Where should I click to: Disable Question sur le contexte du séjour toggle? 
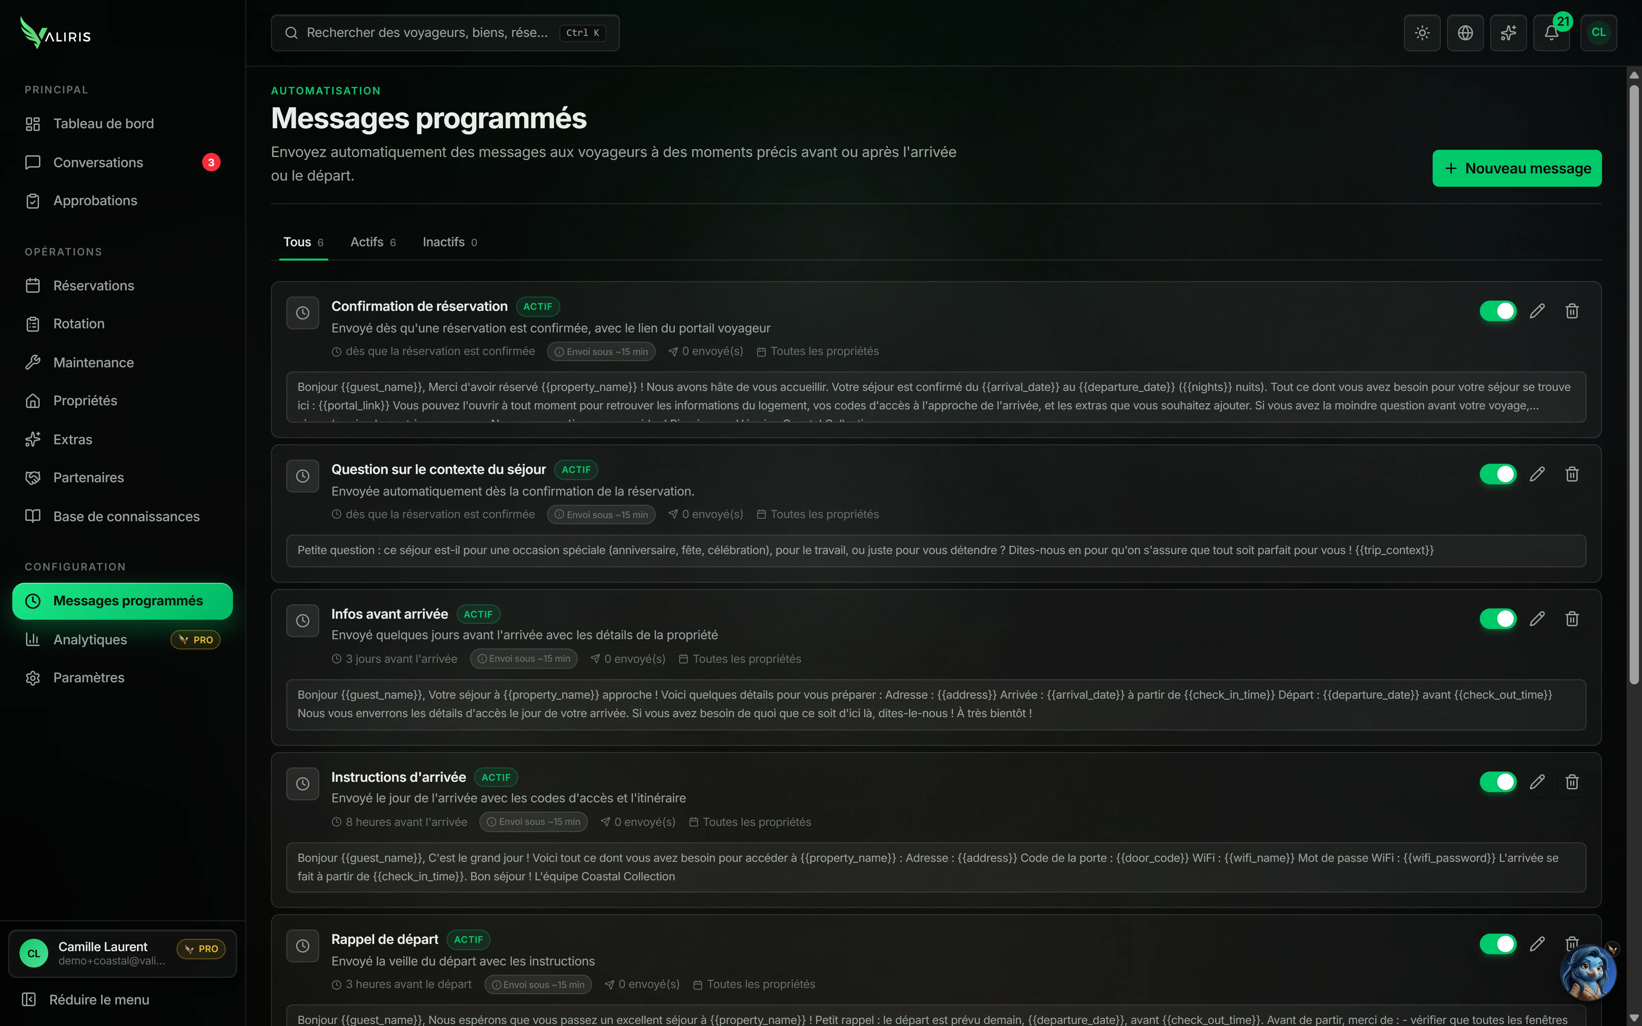(x=1498, y=474)
